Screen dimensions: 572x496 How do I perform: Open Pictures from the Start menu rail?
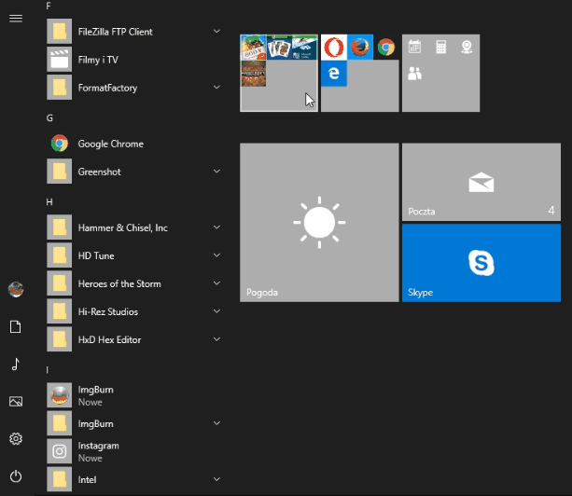16,402
